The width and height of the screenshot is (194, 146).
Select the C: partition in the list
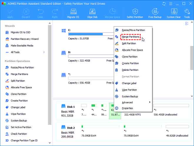[87, 35]
